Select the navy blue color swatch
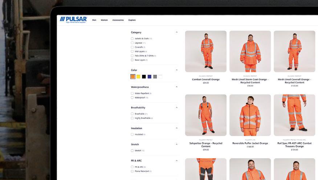 (150, 77)
